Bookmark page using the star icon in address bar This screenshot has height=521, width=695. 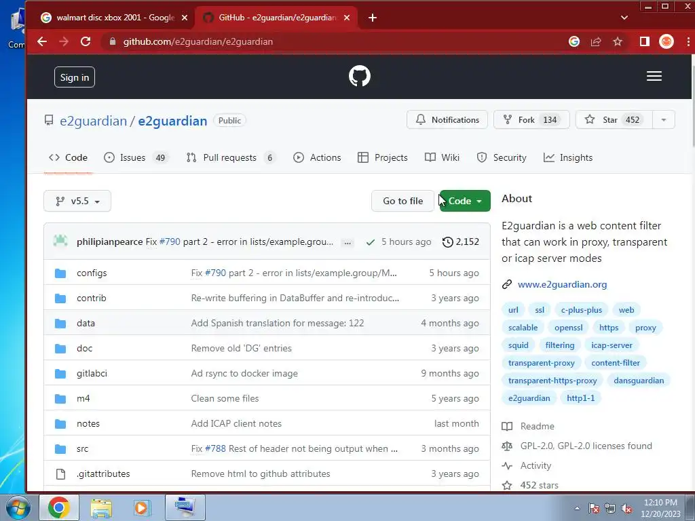pos(618,41)
